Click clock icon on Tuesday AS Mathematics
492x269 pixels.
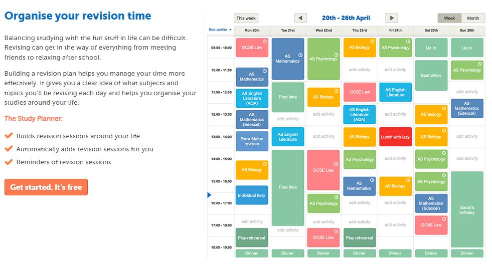point(300,55)
